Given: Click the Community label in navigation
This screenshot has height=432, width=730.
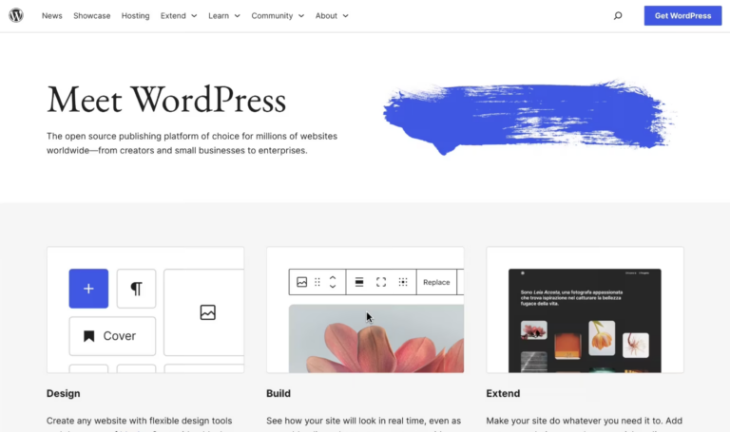Looking at the screenshot, I should pyautogui.click(x=272, y=16).
